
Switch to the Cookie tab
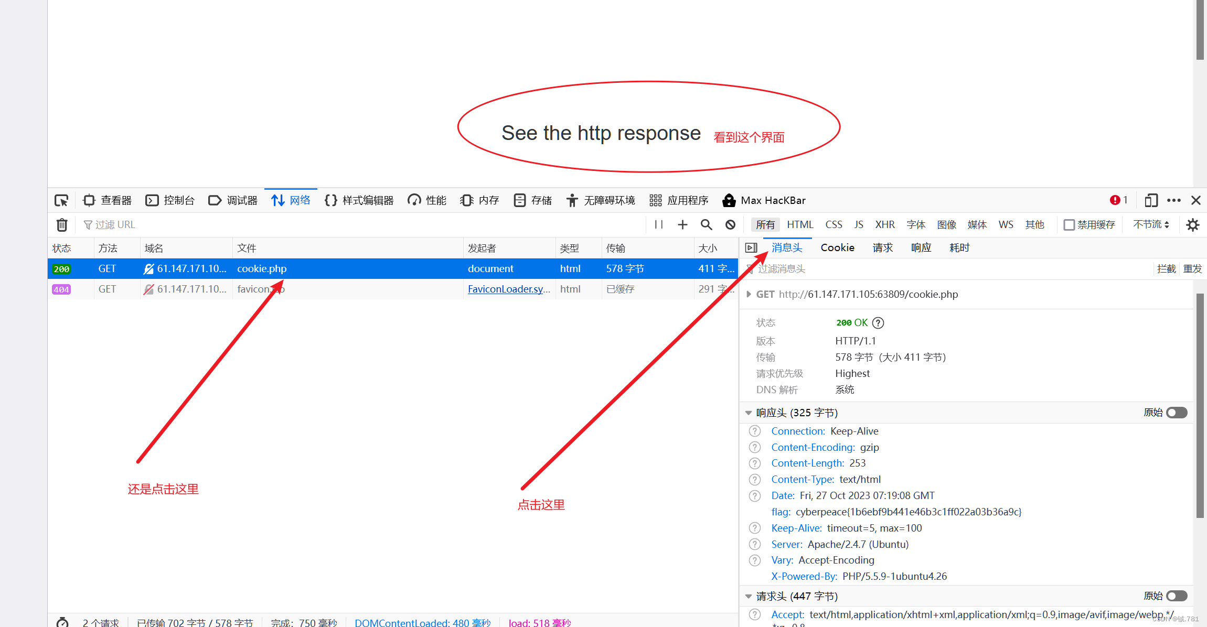837,247
